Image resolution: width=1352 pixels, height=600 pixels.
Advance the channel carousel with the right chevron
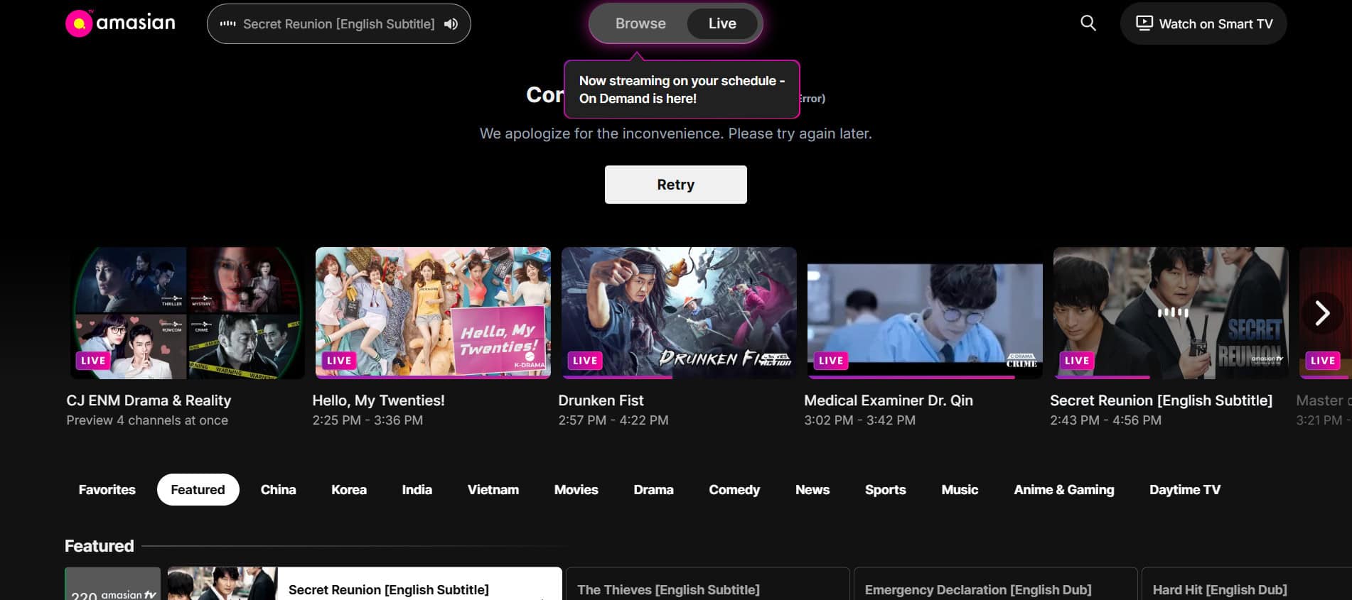coord(1321,313)
